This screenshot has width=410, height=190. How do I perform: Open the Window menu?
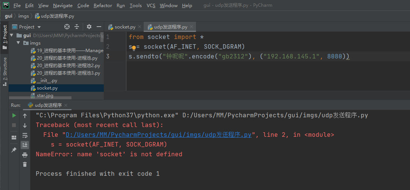point(169,6)
